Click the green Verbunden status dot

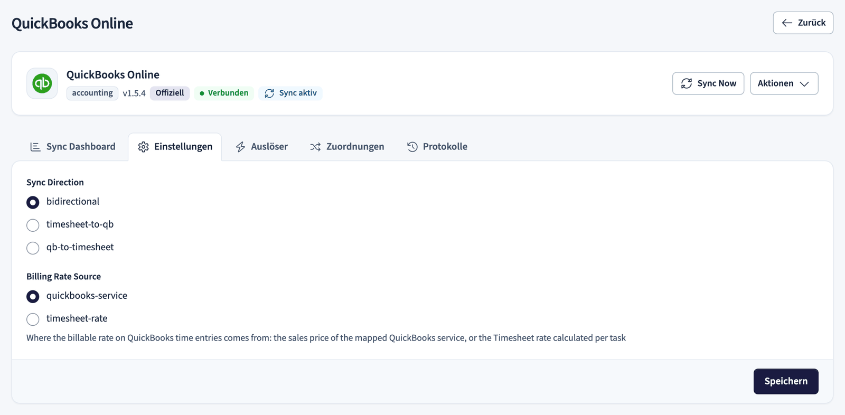(202, 93)
